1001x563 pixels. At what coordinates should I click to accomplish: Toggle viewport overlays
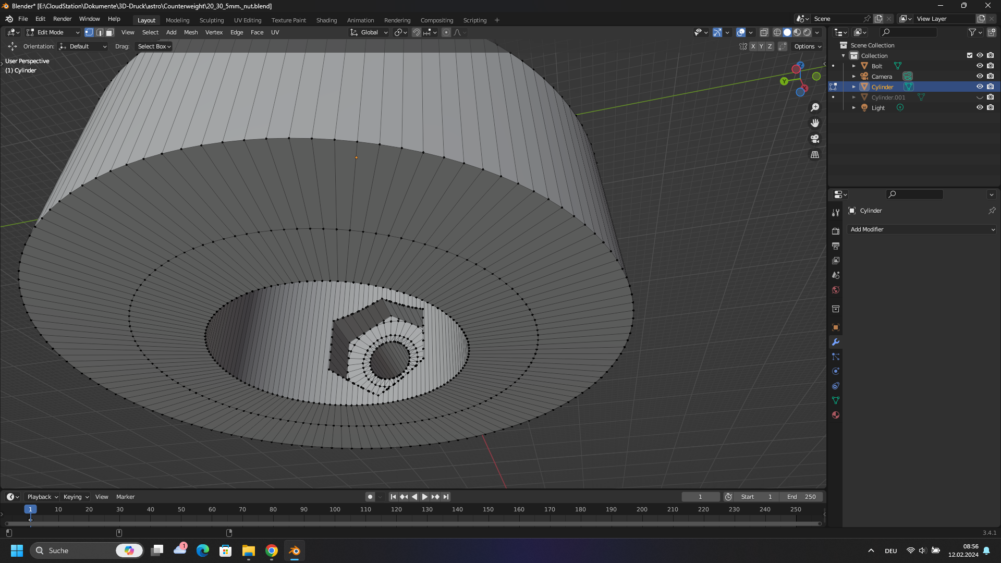point(741,32)
